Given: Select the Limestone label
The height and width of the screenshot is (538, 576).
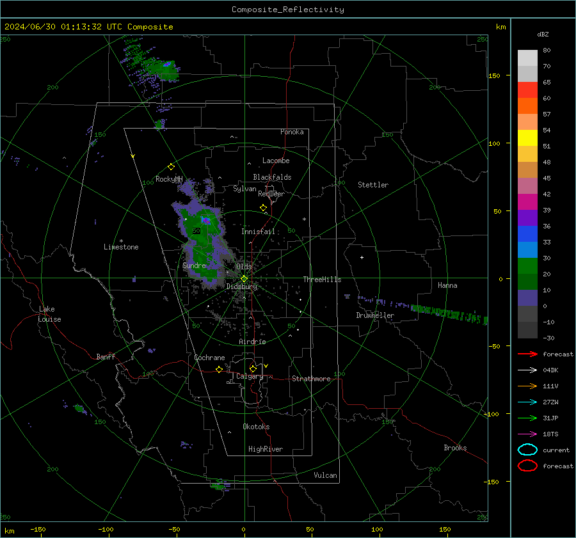Looking at the screenshot, I should coord(121,247).
